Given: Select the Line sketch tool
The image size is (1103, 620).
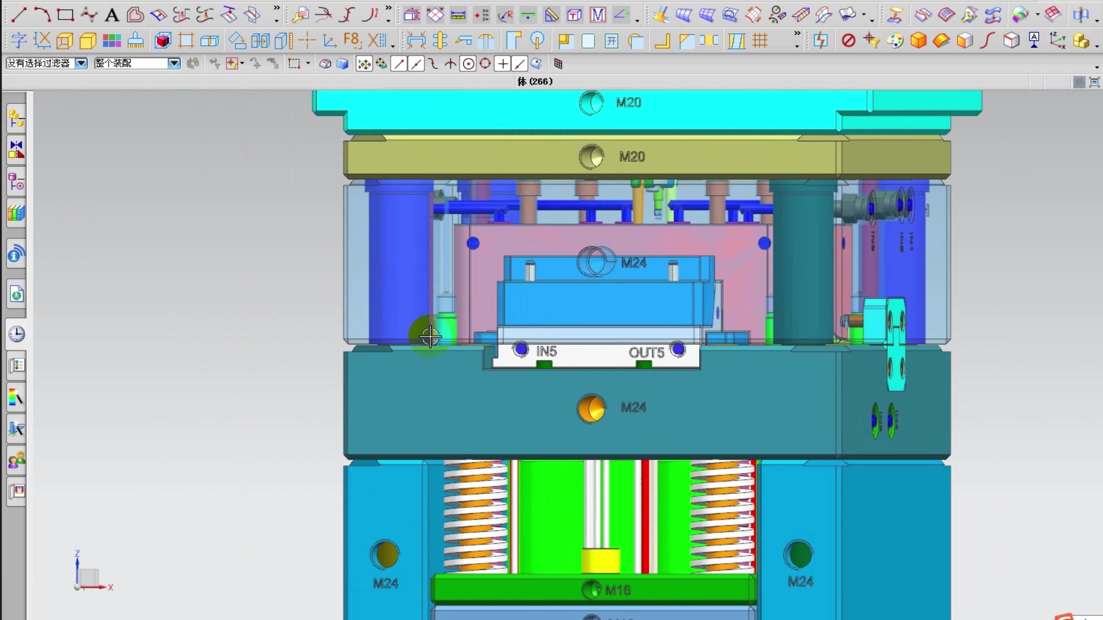Looking at the screenshot, I should pos(18,14).
